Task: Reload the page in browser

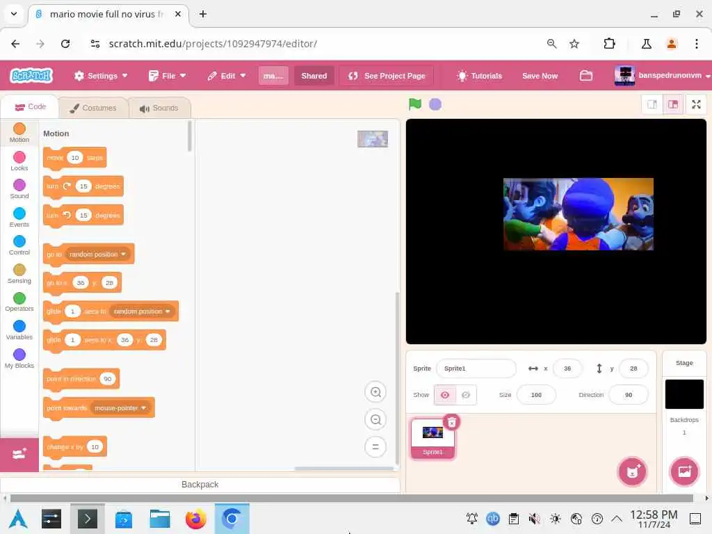Action: (x=65, y=44)
